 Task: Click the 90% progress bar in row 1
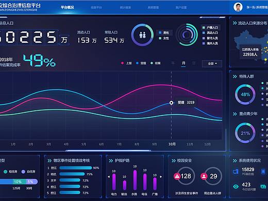76,168
